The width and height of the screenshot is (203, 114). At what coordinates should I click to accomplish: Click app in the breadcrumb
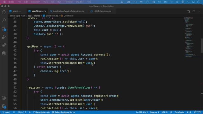[29, 16]
